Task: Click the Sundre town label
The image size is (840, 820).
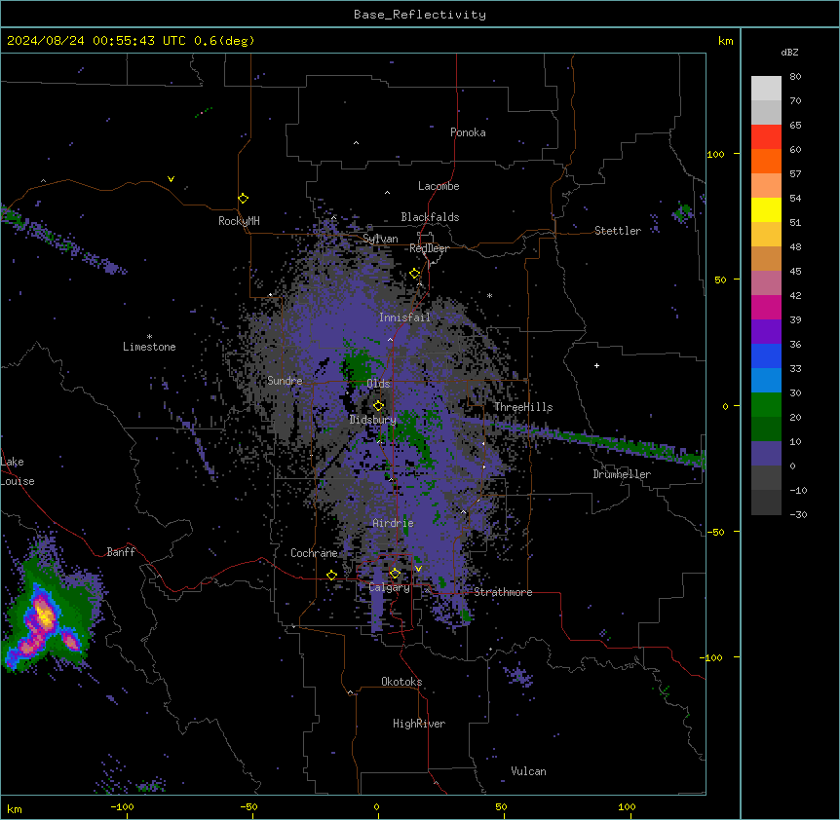Action: point(285,381)
